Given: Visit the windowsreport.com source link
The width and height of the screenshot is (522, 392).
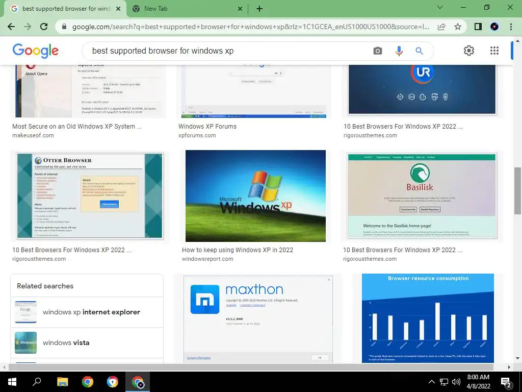Looking at the screenshot, I should coord(207,259).
